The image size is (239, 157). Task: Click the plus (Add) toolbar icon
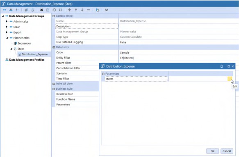pyautogui.click(x=70, y=10)
